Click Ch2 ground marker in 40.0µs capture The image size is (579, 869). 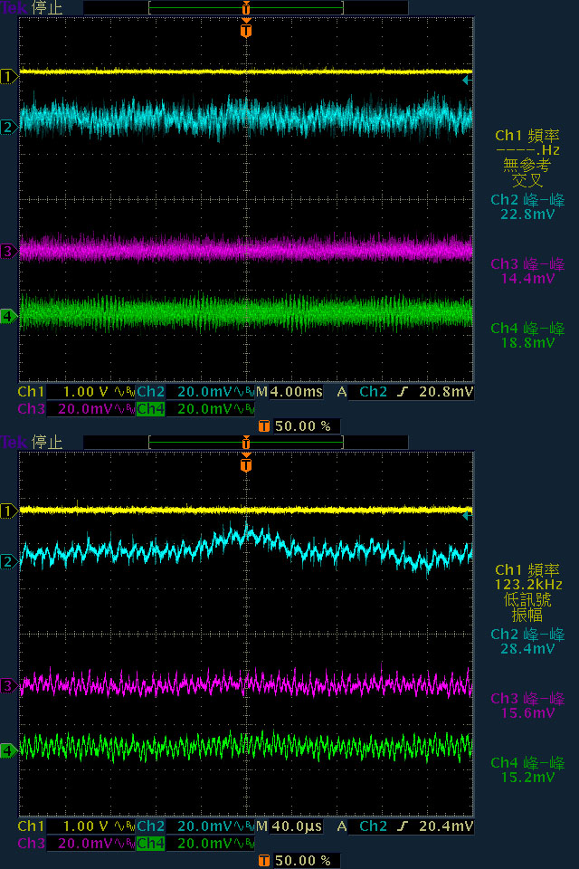8,562
